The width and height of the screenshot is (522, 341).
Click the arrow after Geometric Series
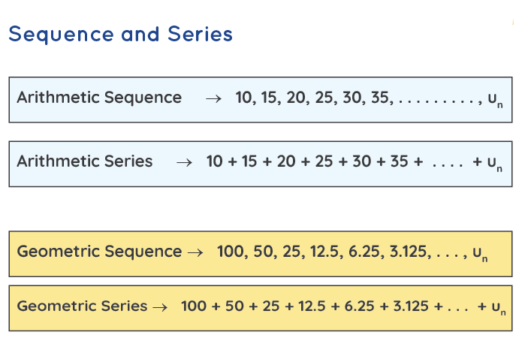(158, 306)
